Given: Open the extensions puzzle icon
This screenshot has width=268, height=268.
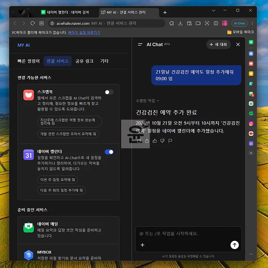Looking at the screenshot, I should [x=171, y=23].
